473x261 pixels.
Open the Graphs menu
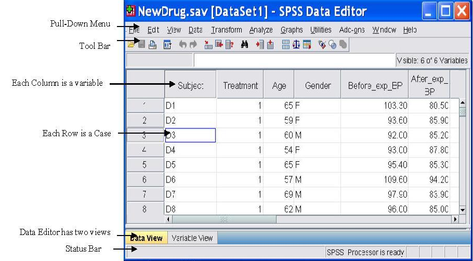pos(291,30)
